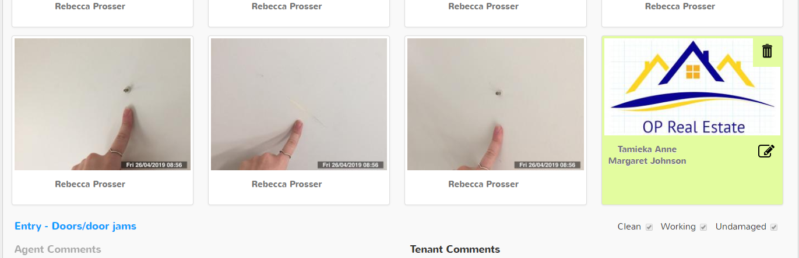Image resolution: width=799 pixels, height=258 pixels.
Task: Toggle the Undamaged checkbox
Action: [x=774, y=227]
